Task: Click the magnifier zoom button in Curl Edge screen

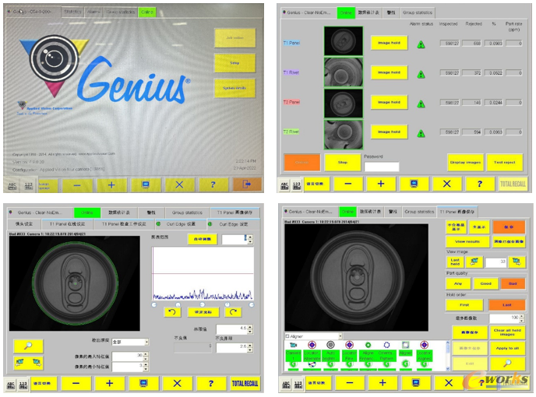Action: tap(28, 346)
